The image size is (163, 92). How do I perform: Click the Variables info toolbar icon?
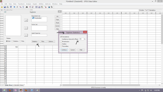(23, 7)
